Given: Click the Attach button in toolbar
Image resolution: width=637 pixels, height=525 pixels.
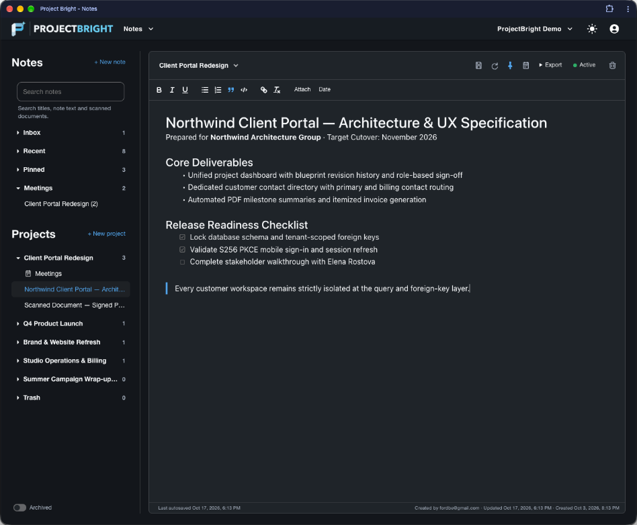Looking at the screenshot, I should (302, 89).
